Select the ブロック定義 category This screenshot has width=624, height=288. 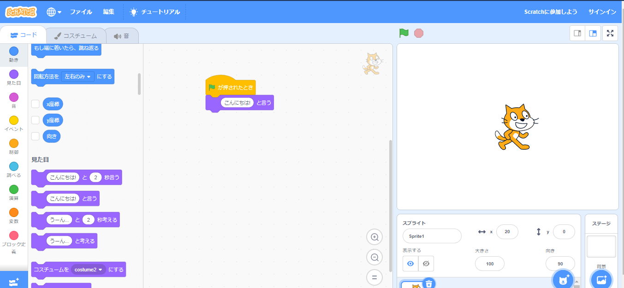click(x=14, y=243)
